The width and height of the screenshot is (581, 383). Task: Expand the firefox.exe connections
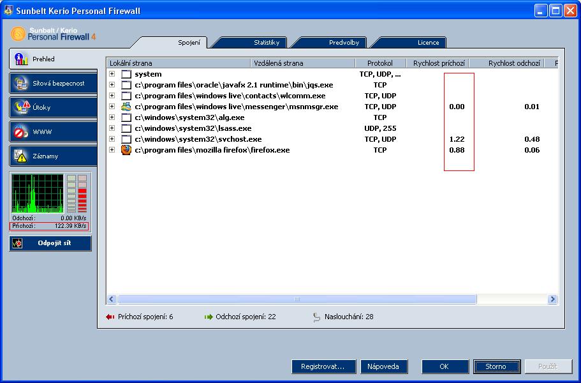112,150
